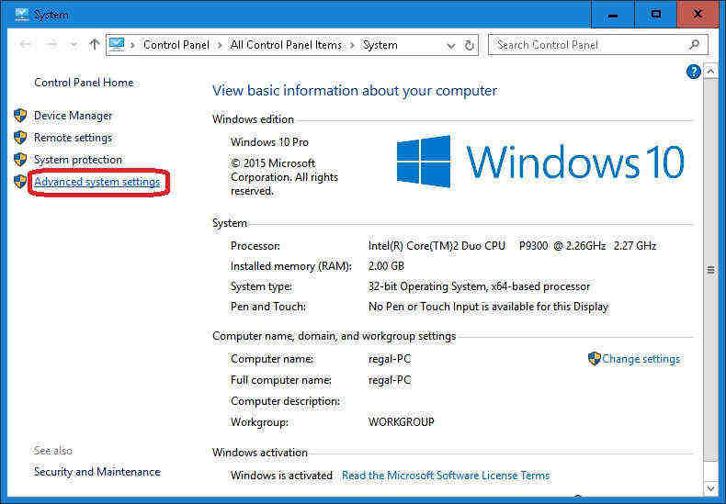Screen dimensions: 726x504
Task: Click the Change settings link
Action: coord(641,359)
